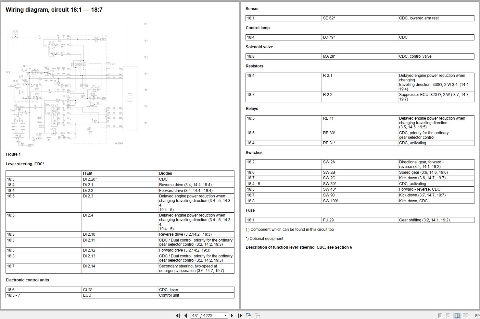
Task: Click the "Di 2.12" table cell
Action: [120, 250]
